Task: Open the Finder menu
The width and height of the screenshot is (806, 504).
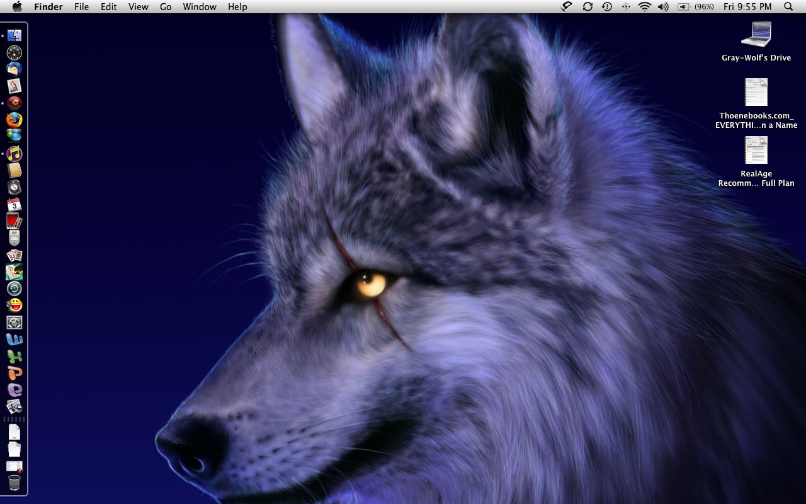Action: [x=48, y=7]
